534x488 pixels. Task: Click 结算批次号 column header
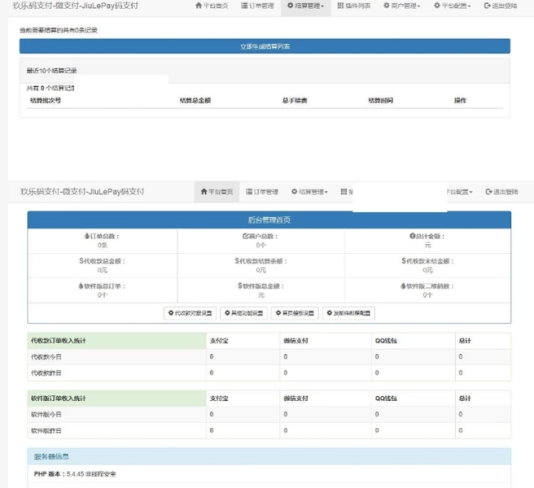click(46, 100)
